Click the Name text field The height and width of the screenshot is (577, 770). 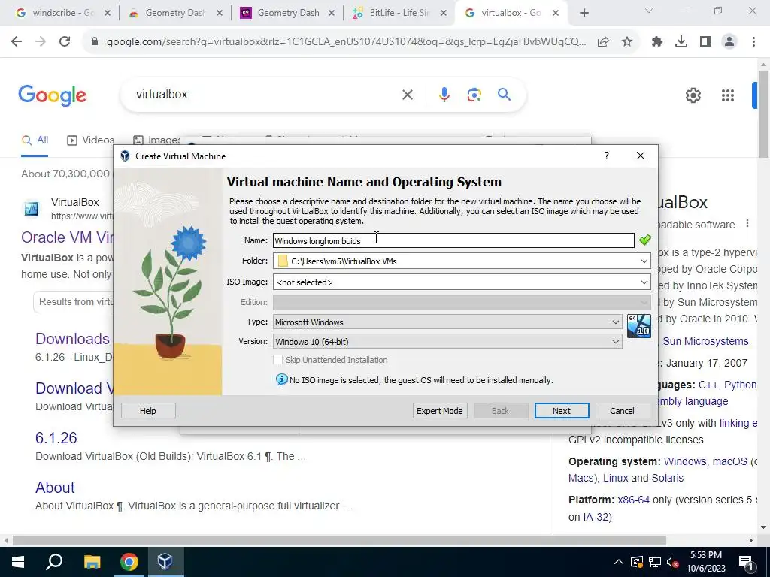tap(453, 240)
